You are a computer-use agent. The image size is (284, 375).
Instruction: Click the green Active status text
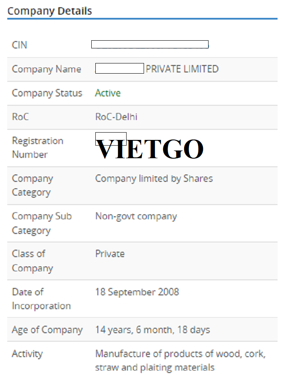(108, 93)
